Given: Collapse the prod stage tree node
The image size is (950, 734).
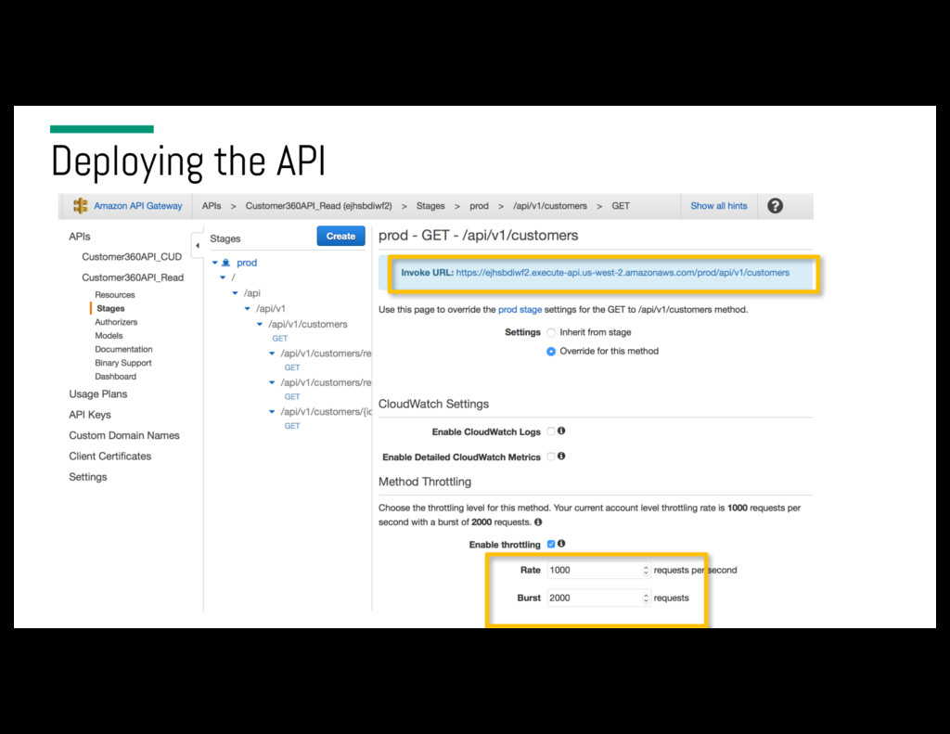Looking at the screenshot, I should click(214, 263).
